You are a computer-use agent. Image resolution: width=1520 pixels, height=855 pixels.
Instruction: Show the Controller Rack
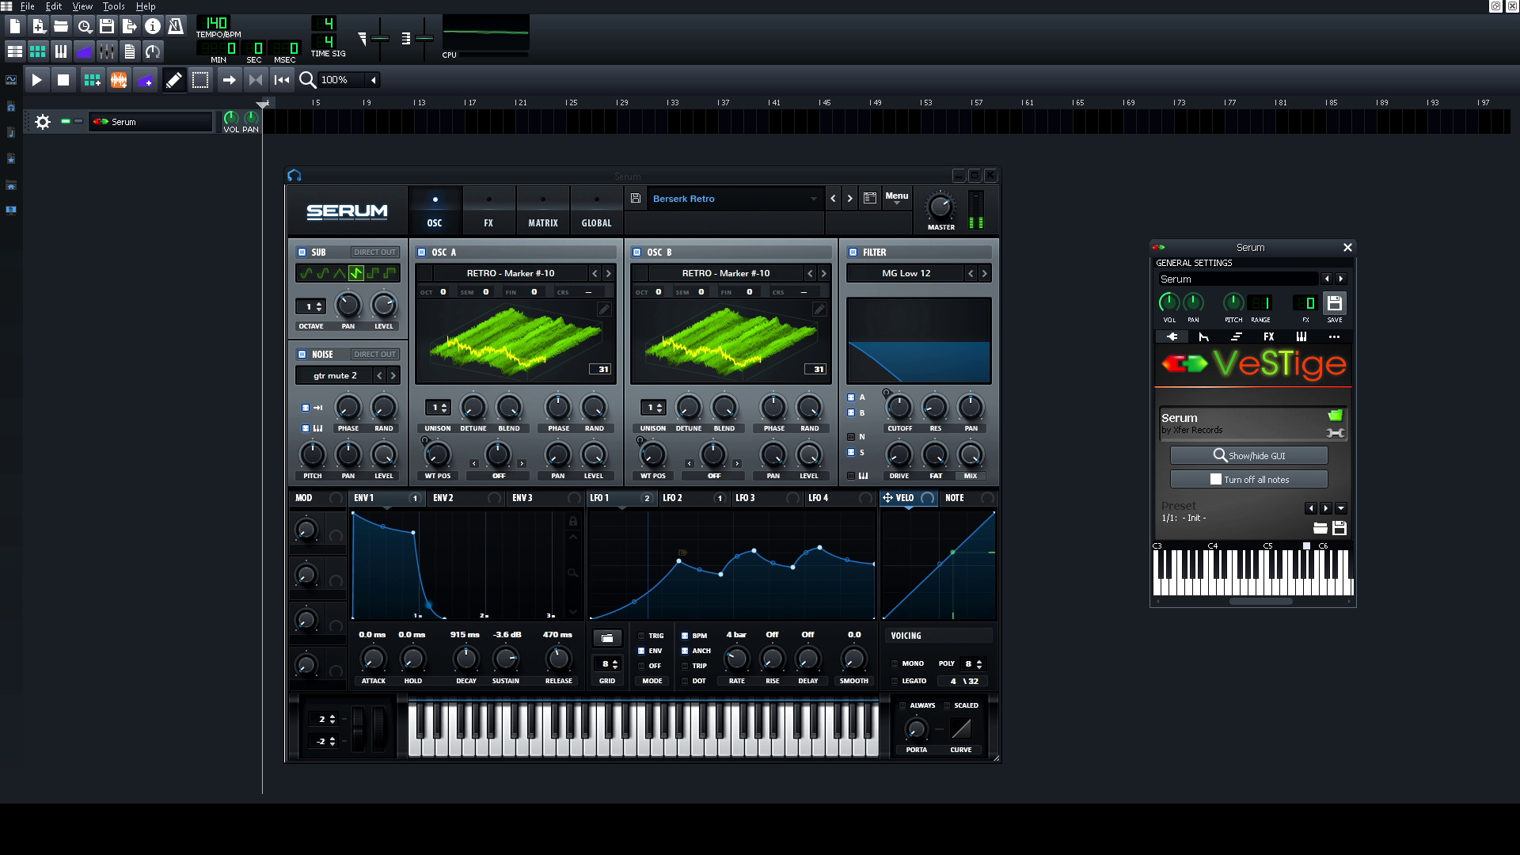(153, 52)
